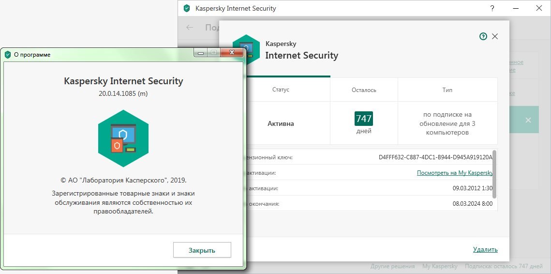Click the subscription type text for 3 компьютеров
The image size is (551, 274).
[447, 123]
